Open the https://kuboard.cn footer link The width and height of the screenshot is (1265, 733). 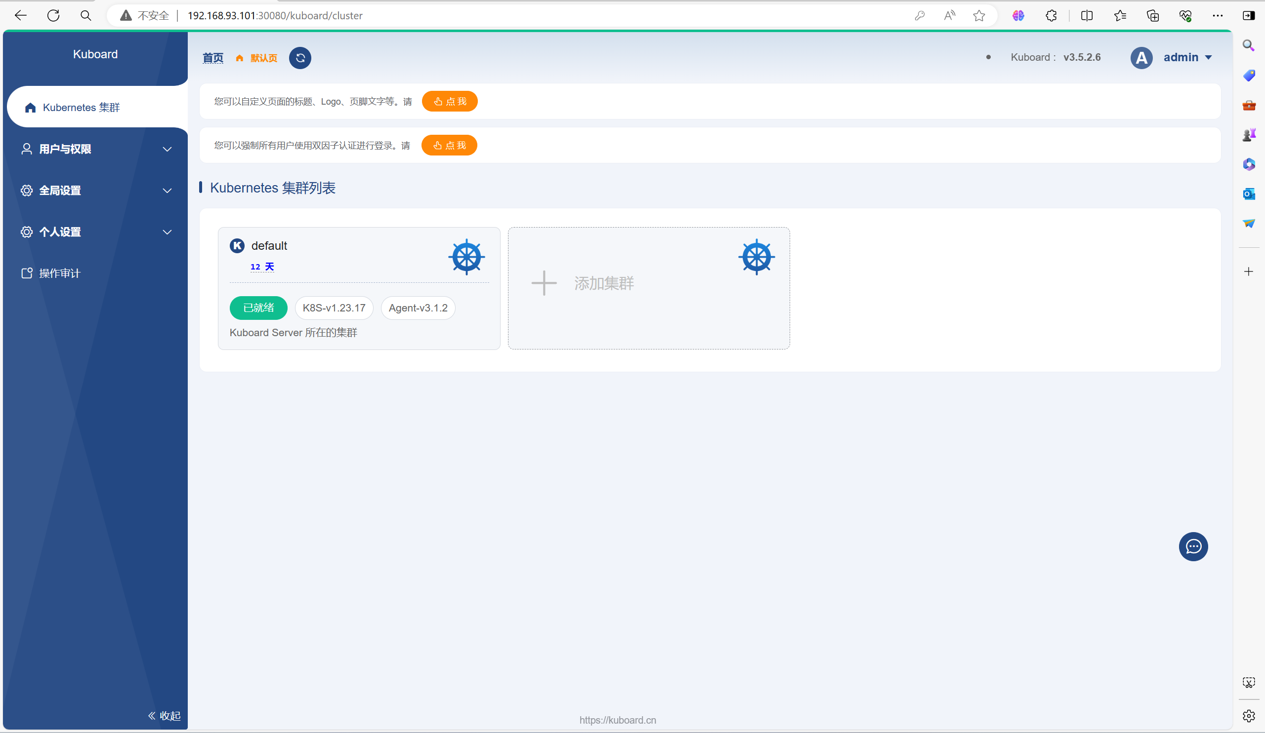coord(618,720)
